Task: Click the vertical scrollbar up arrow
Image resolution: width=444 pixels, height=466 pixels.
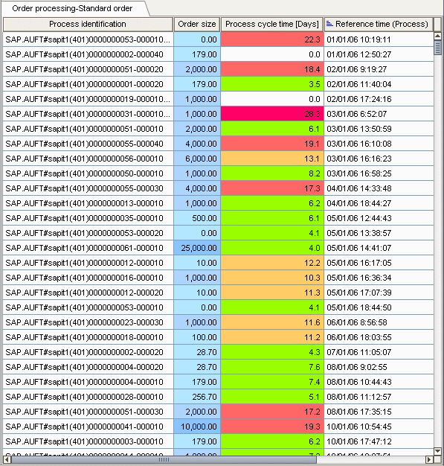Action: [x=437, y=36]
